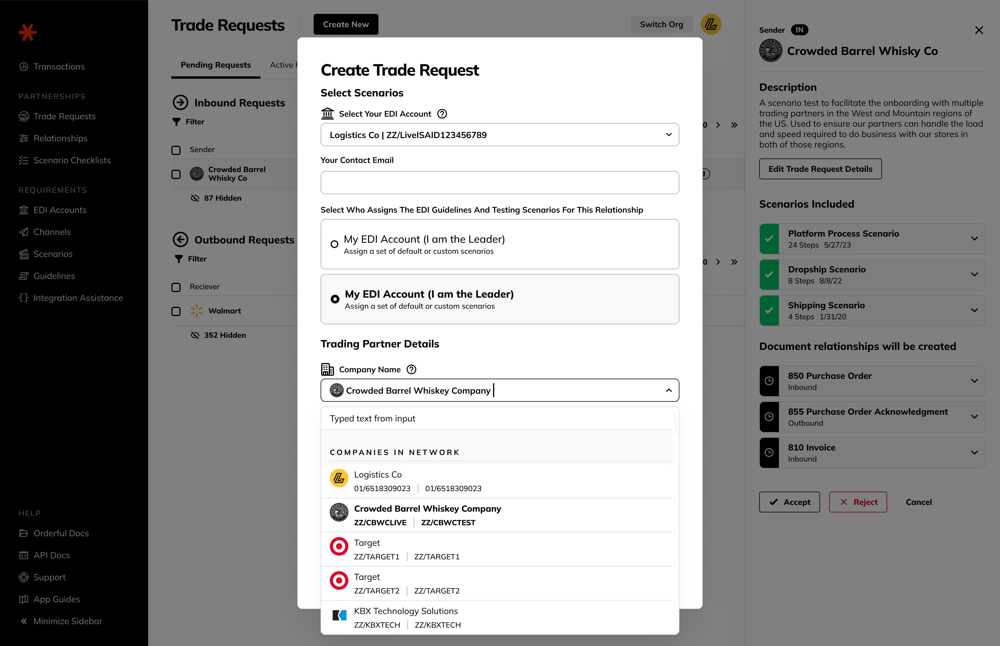The image size is (1000, 646).
Task: Open Trade Requests in the sidebar
Action: click(57, 116)
